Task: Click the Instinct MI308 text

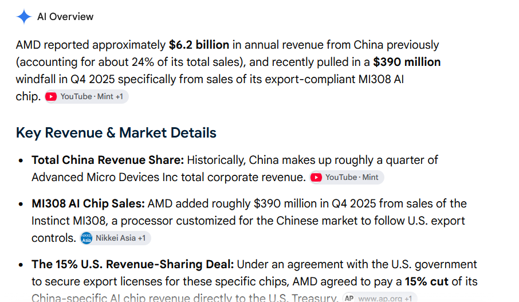Action: click(x=69, y=221)
